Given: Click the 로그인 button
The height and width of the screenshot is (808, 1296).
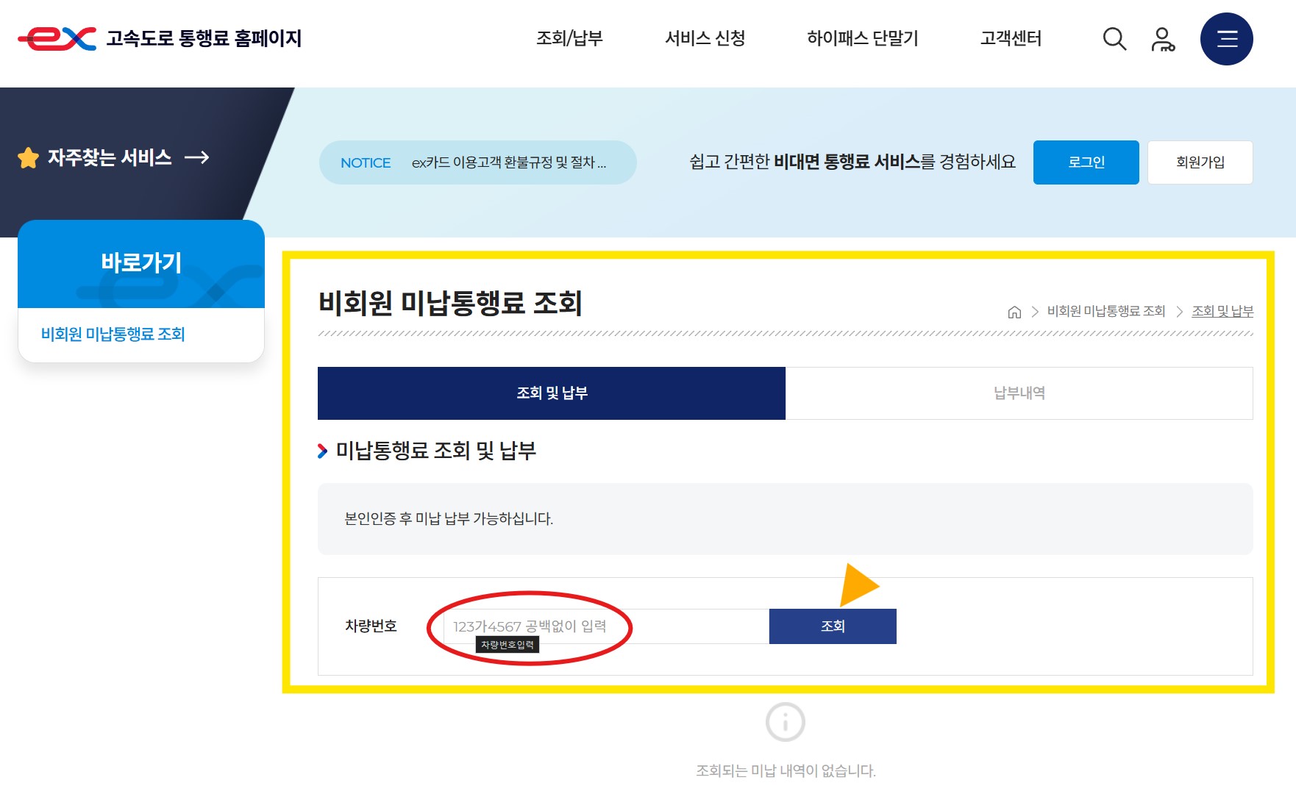Looking at the screenshot, I should [1086, 162].
